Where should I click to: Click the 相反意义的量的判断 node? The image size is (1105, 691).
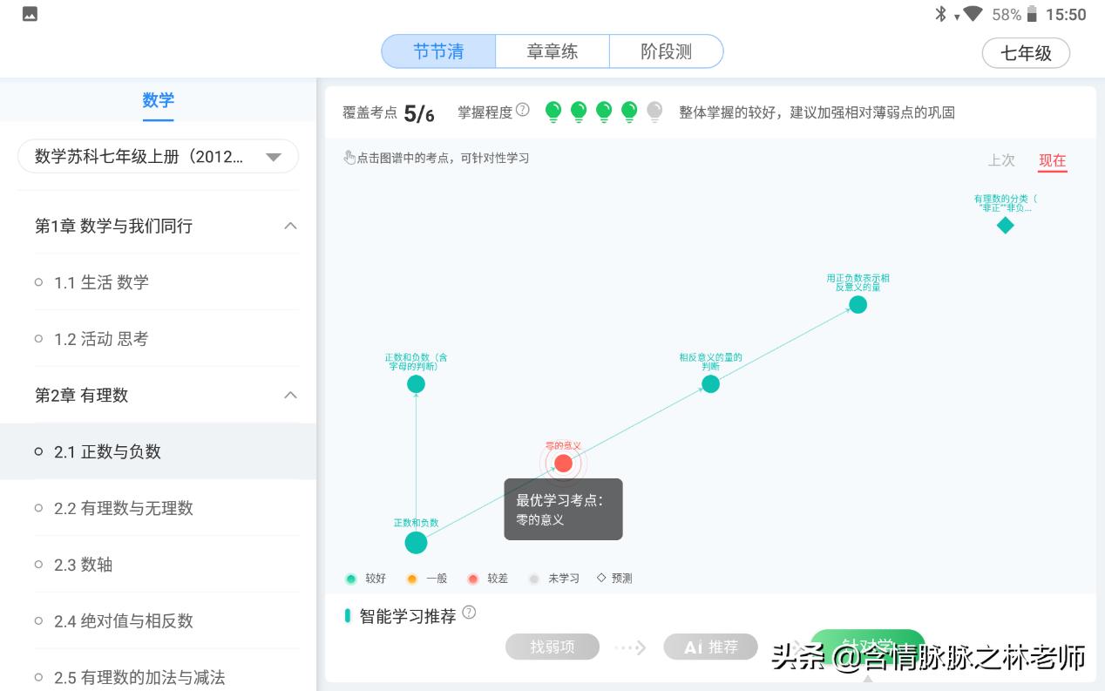click(710, 383)
